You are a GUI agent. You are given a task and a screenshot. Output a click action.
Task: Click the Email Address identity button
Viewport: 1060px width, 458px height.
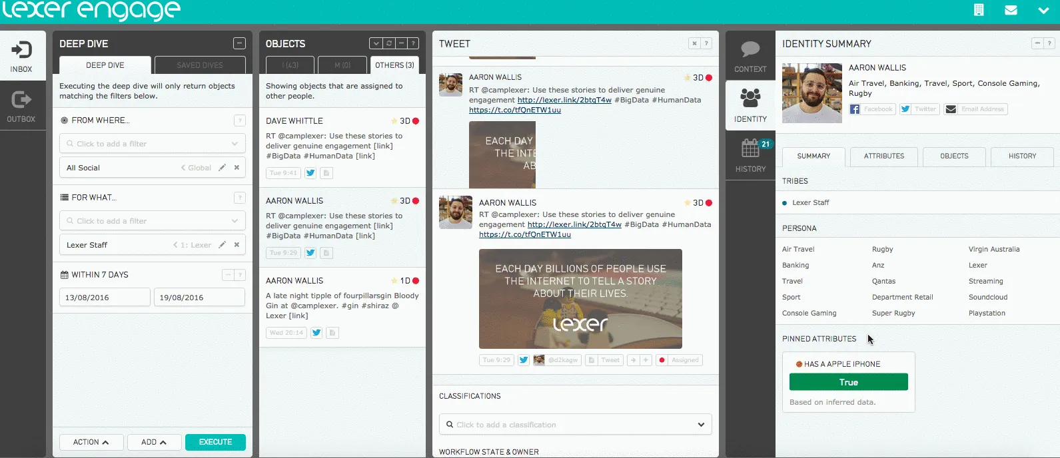[976, 109]
